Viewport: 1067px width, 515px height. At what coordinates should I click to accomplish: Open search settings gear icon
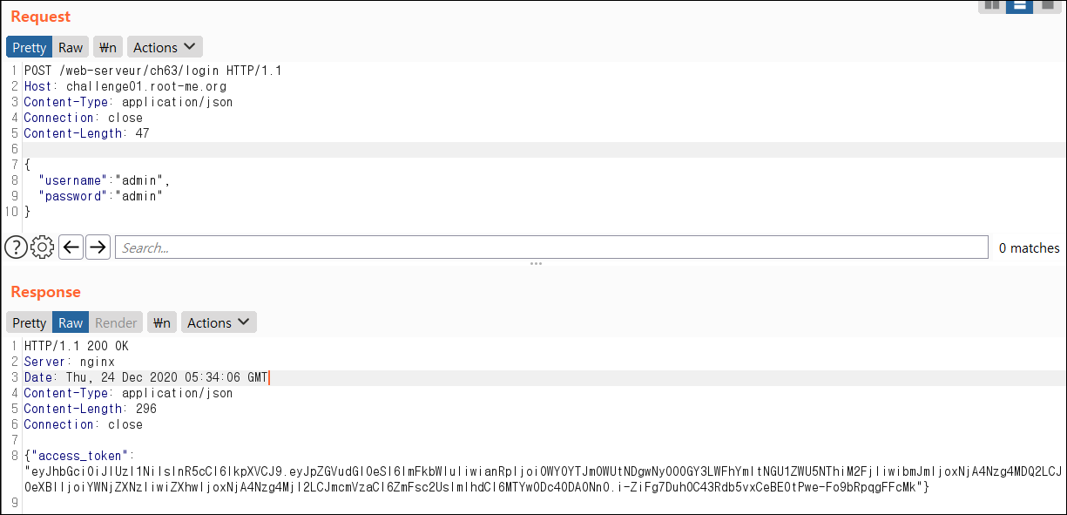pos(42,248)
